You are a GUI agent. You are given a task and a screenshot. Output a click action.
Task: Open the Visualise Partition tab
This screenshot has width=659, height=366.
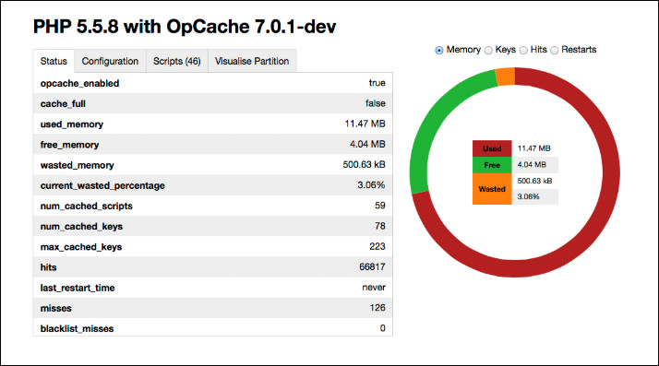(252, 61)
